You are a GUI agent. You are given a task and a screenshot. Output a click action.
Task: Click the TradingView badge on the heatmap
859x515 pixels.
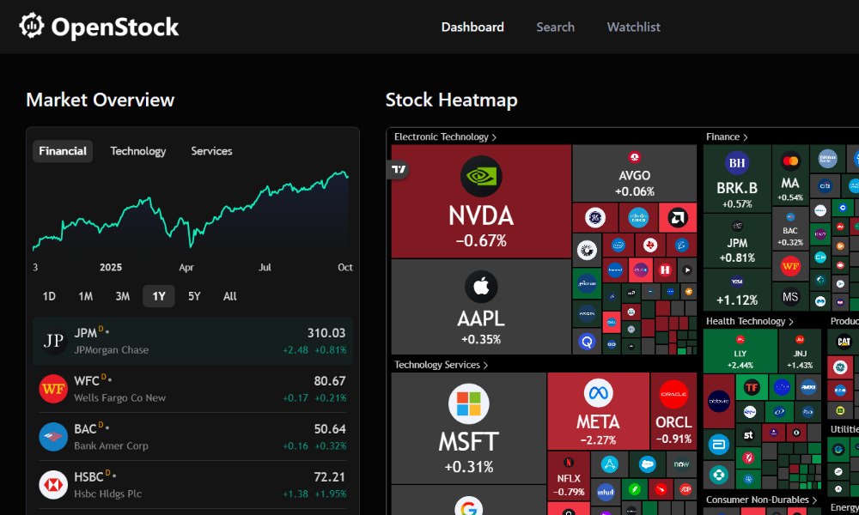[x=398, y=170]
